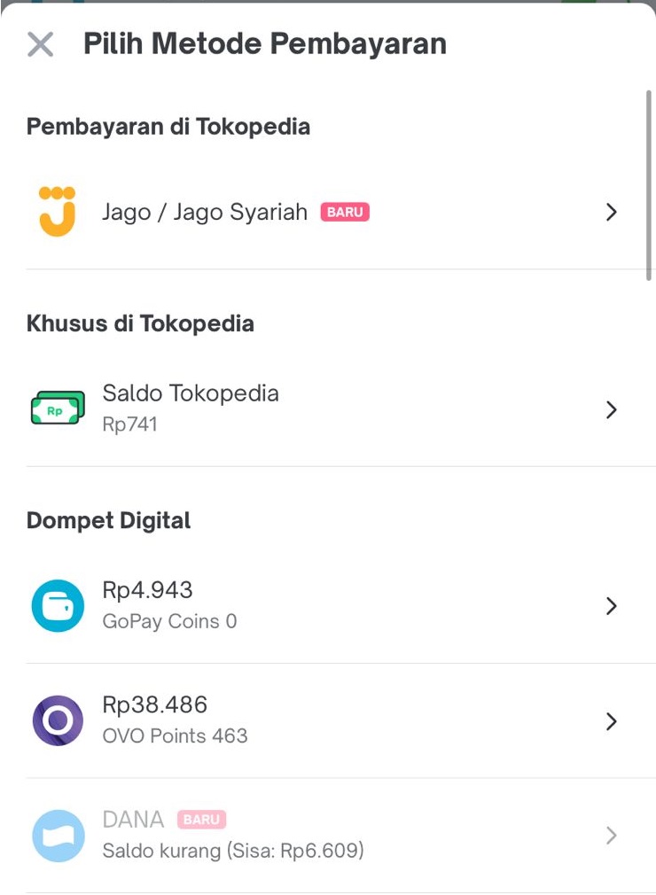656x895 pixels.
Task: Open the Jago row chevron arrow
Action: (612, 212)
